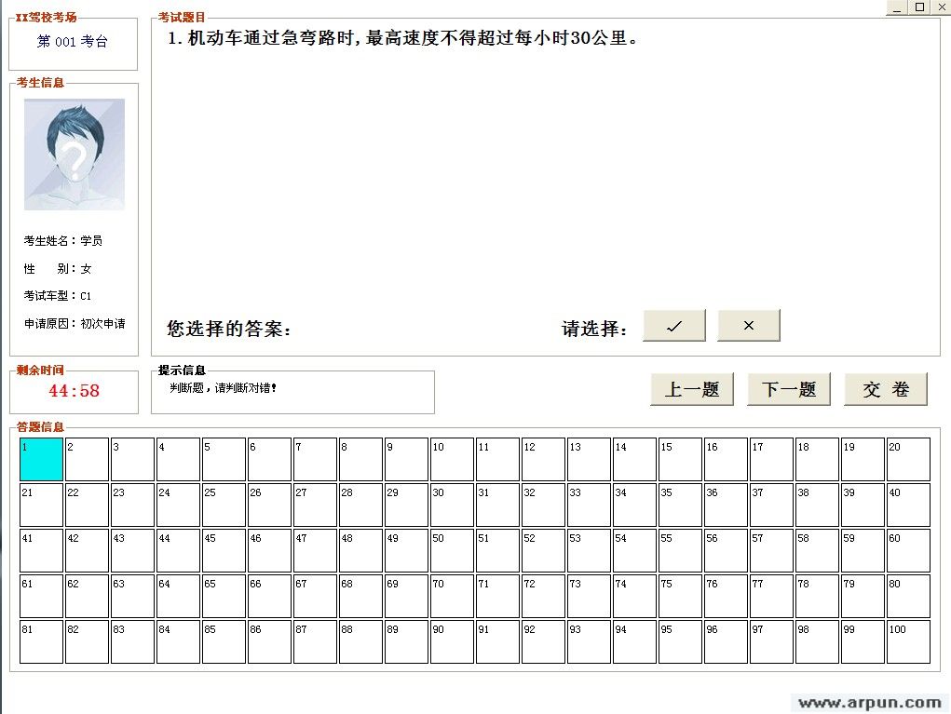
Task: Jump to question 100 in the answer grid
Action: [x=907, y=640]
